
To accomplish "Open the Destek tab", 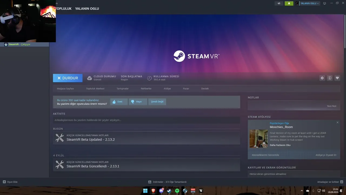I will [205, 89].
